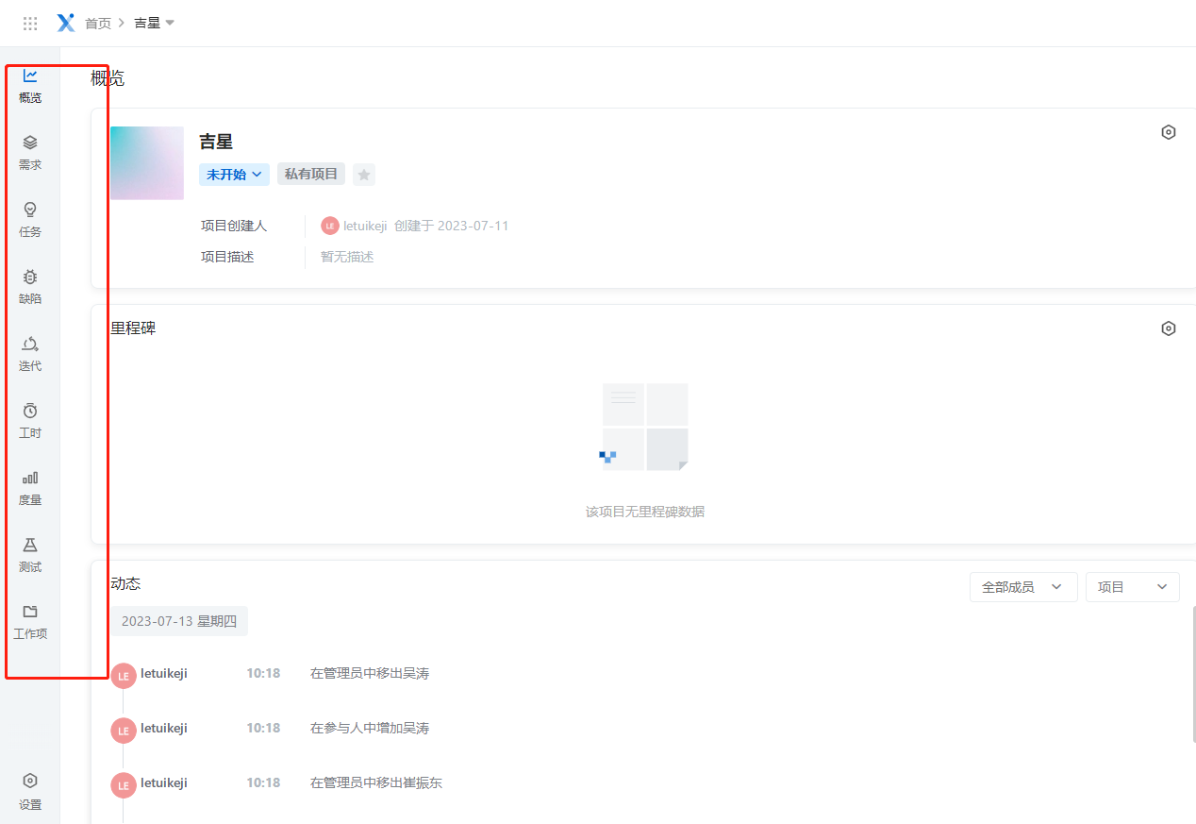The height and width of the screenshot is (824, 1196).
Task: Click activity entry 在管理员中移出吴涛
Action: (x=370, y=673)
